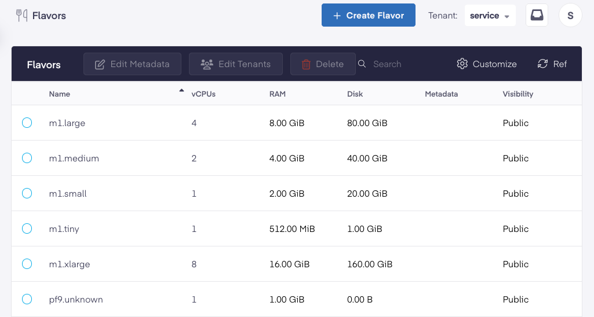Sort the table by RAM column
Image resolution: width=594 pixels, height=317 pixels.
(x=277, y=94)
